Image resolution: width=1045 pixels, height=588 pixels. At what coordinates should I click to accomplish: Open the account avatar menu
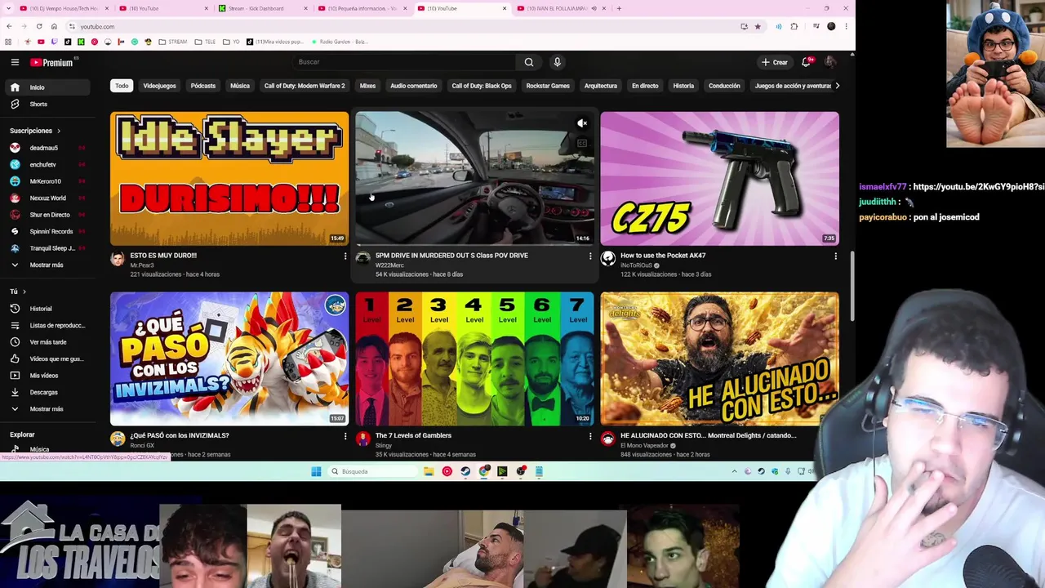830,62
